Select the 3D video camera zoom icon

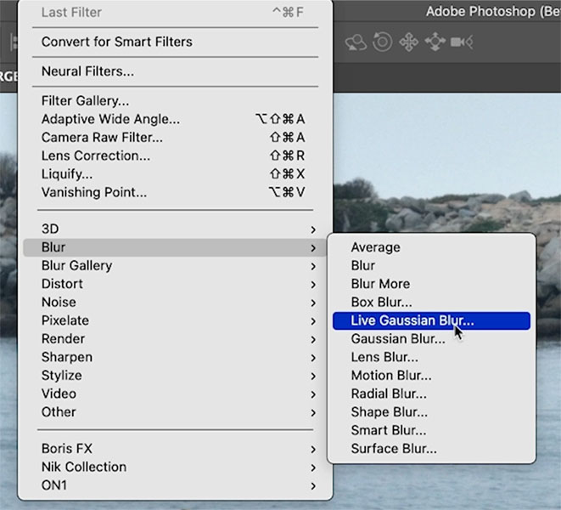(x=462, y=42)
